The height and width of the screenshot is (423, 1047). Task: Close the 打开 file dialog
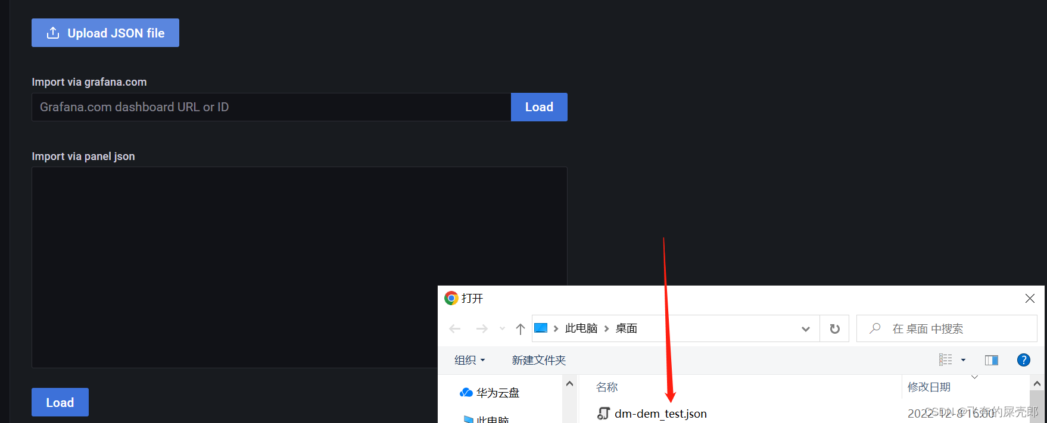(1030, 299)
